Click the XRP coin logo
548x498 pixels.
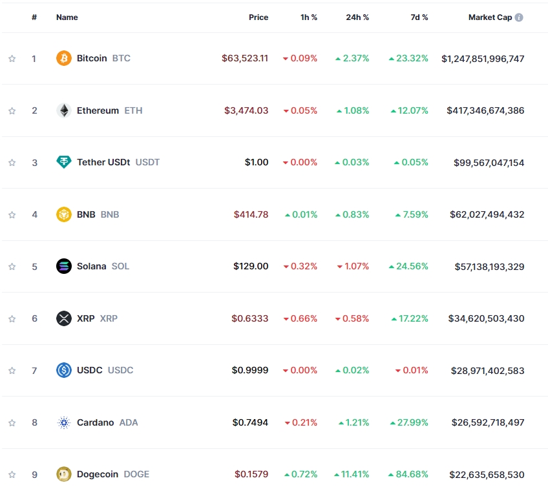64,318
